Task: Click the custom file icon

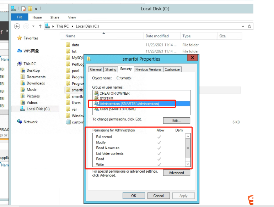Action: (68, 122)
